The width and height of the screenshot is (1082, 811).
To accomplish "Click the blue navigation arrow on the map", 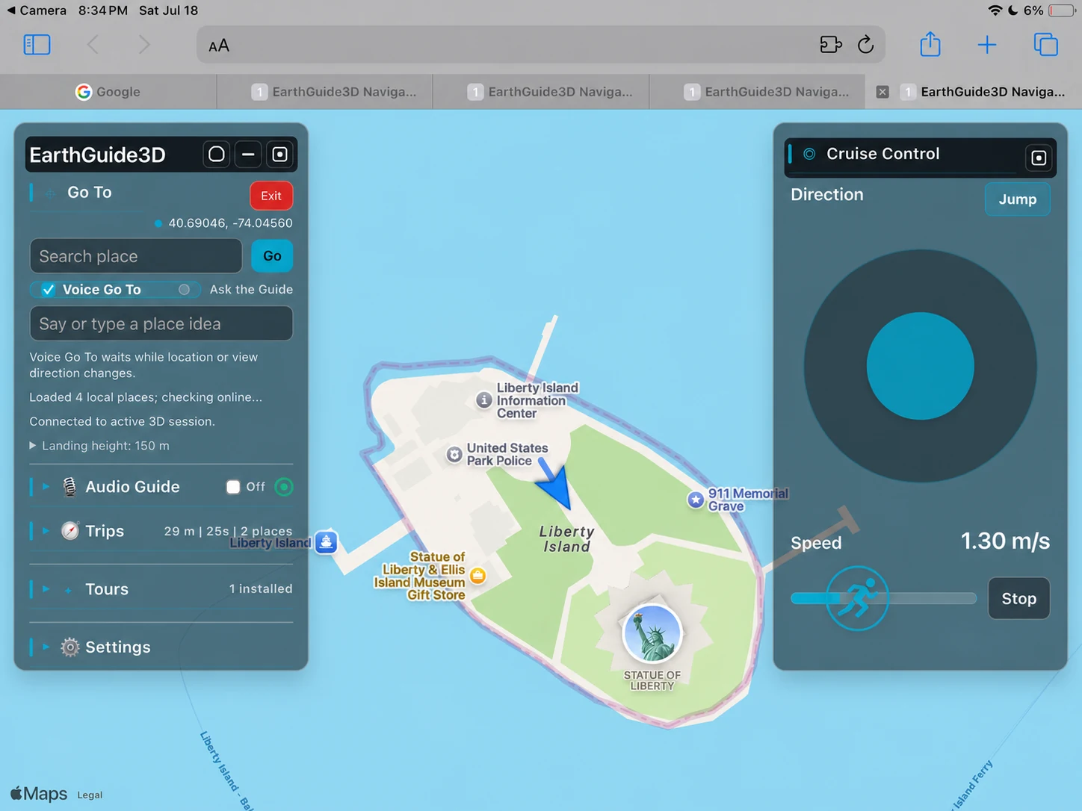I will pos(555,485).
